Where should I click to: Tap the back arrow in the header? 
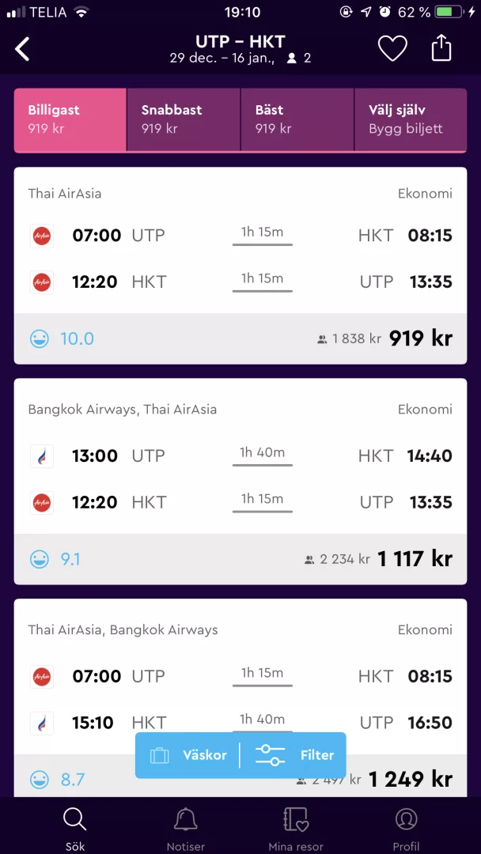[x=23, y=49]
